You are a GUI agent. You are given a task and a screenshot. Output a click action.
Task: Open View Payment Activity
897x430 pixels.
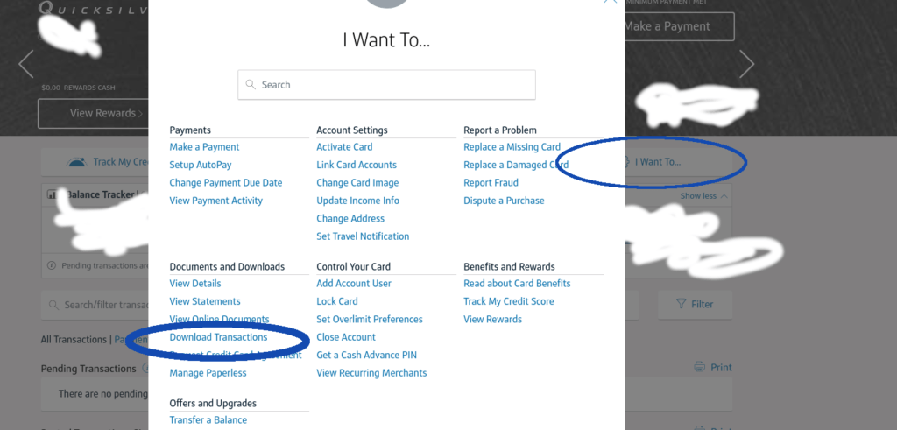pos(216,201)
